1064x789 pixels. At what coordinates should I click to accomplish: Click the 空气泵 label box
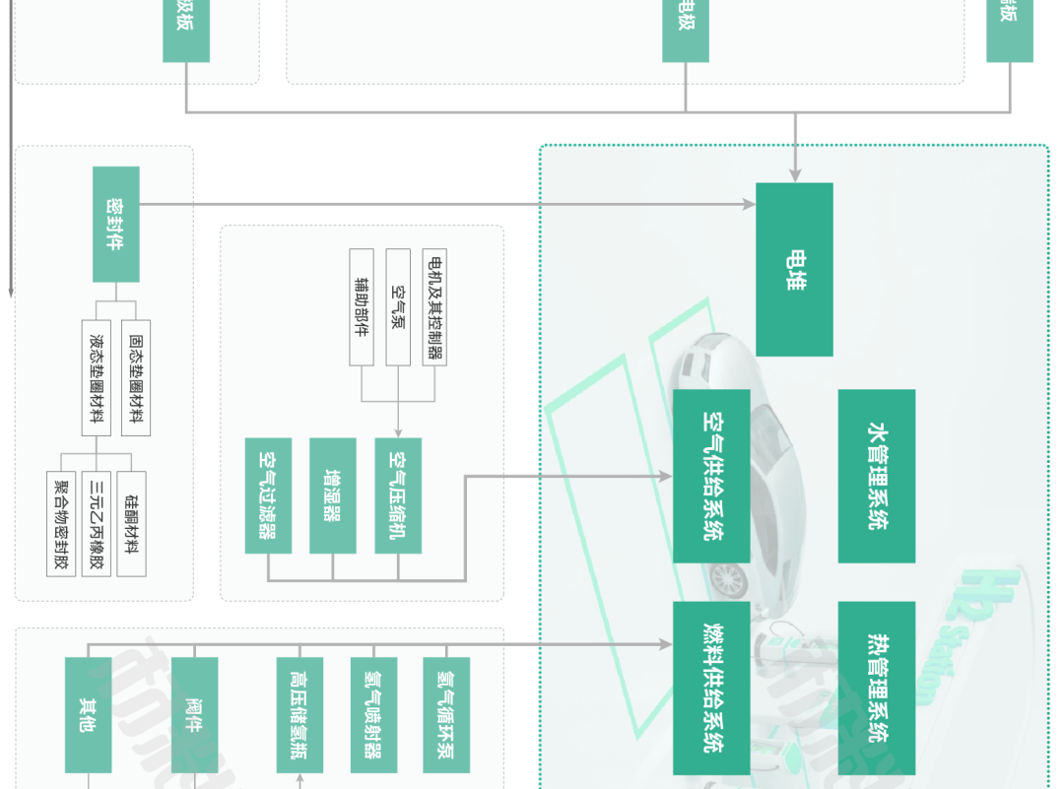398,307
